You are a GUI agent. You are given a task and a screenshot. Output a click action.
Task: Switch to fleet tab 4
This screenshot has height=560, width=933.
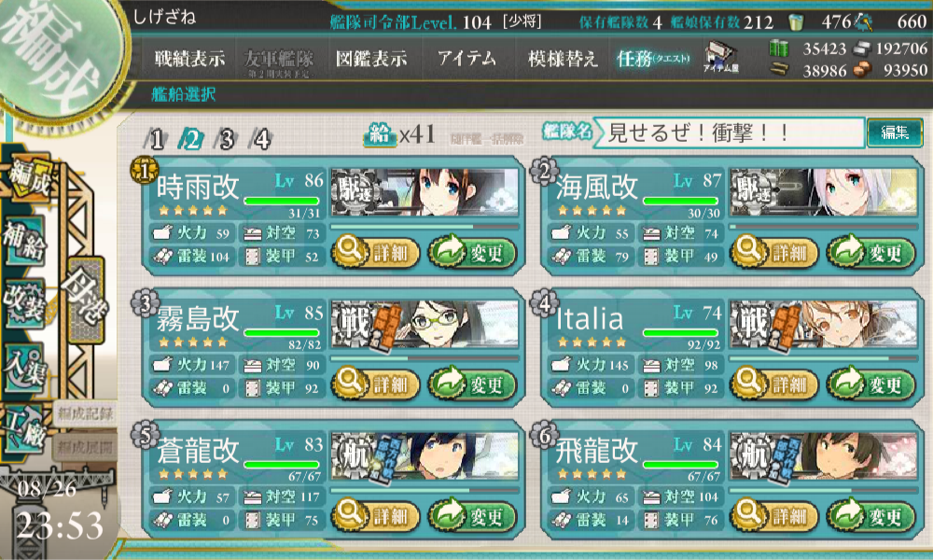[262, 139]
